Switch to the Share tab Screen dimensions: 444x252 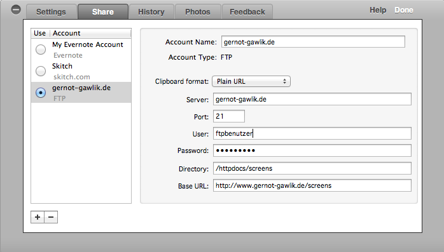[x=103, y=12]
